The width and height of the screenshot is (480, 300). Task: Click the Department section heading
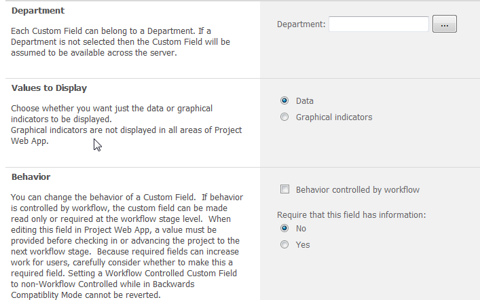38,11
